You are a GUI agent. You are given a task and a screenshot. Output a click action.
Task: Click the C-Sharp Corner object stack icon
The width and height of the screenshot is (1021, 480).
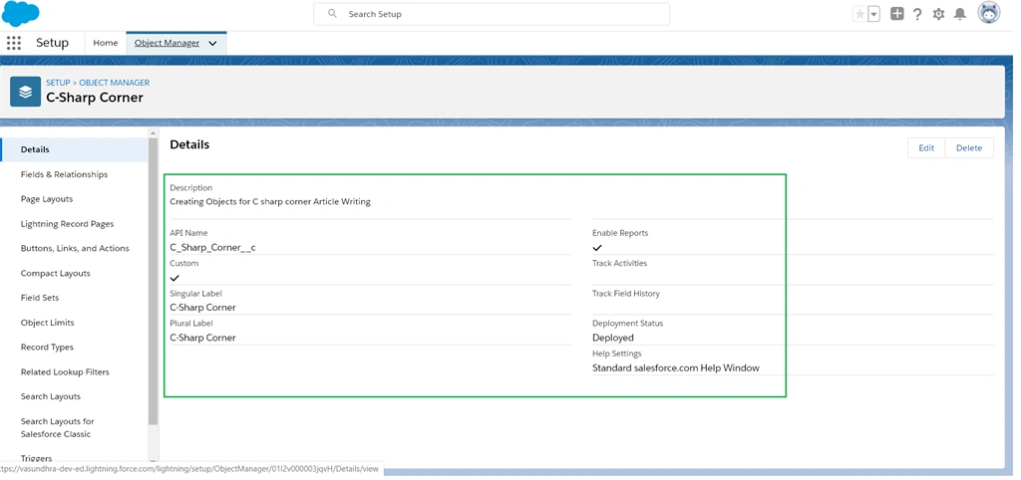pos(25,91)
